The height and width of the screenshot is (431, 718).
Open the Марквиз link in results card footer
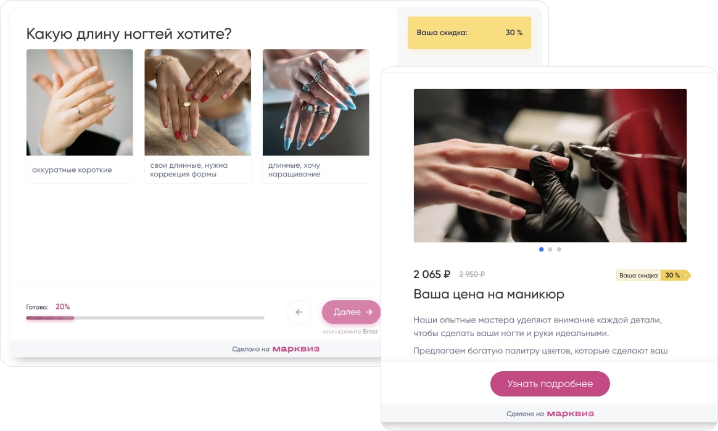pyautogui.click(x=571, y=414)
